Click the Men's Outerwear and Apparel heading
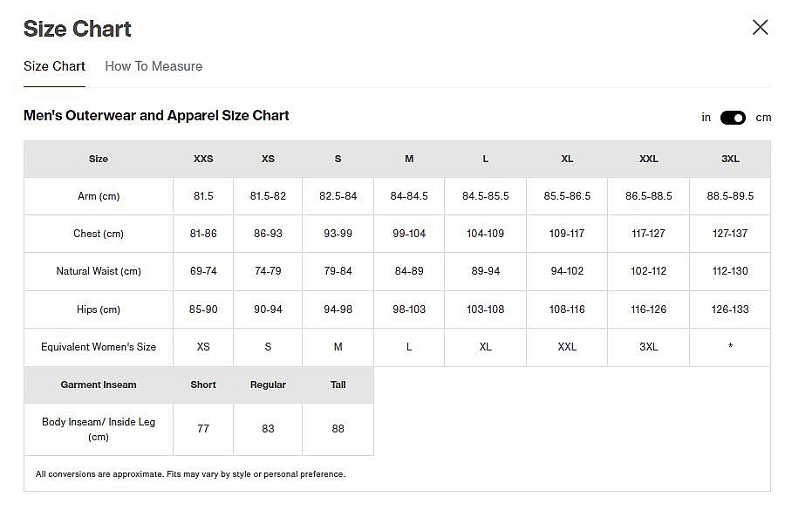This screenshot has height=517, width=785. coord(156,116)
